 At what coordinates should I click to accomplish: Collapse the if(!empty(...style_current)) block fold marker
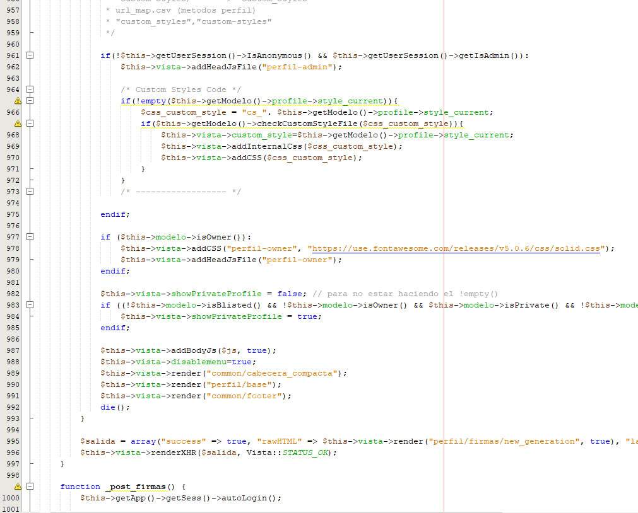(30, 101)
